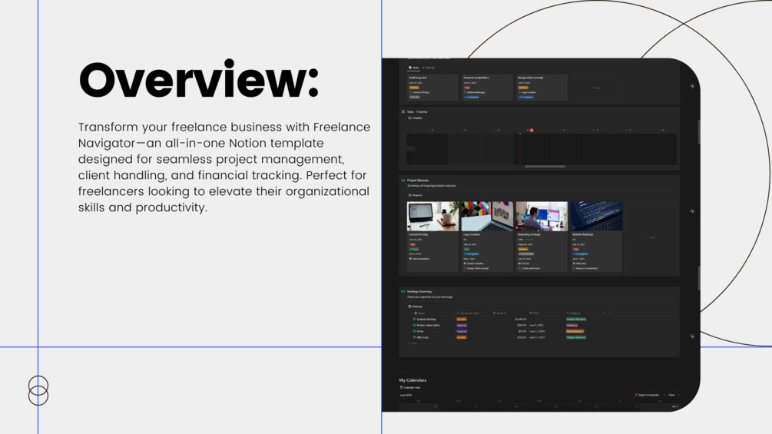The image size is (772, 434).
Task: Select the Projects gallery view tab
Action: pyautogui.click(x=415, y=195)
